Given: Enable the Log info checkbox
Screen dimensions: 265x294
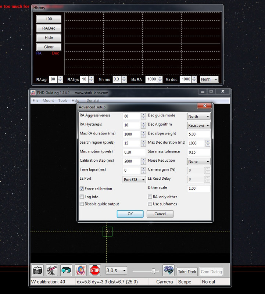Looking at the screenshot, I should pos(82,197).
